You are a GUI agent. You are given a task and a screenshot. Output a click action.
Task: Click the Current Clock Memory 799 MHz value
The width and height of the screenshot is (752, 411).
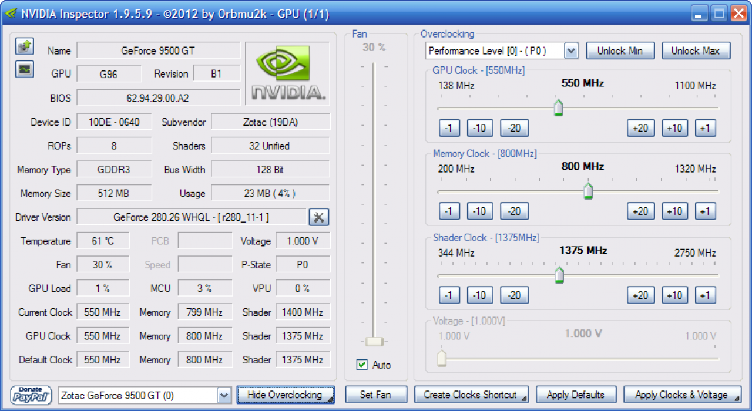pyautogui.click(x=205, y=312)
